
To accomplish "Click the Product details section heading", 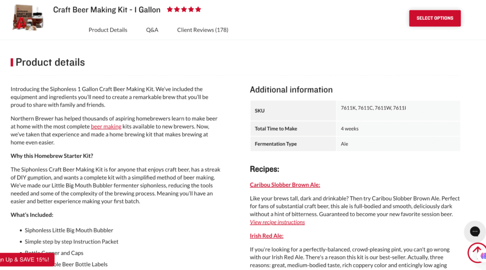I will click(x=50, y=62).
